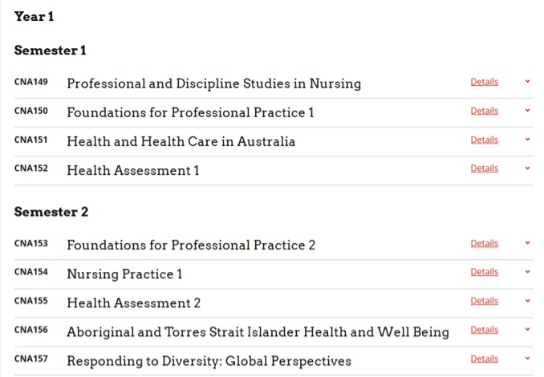Open Details link for CNA150

pyautogui.click(x=484, y=111)
